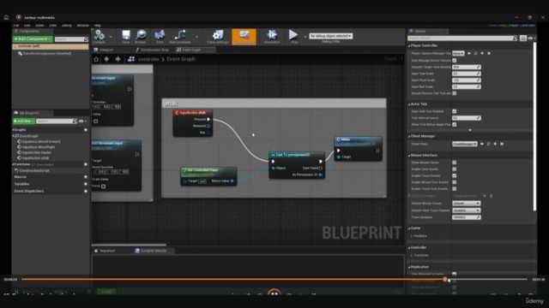This screenshot has width=549, height=308.
Task: Open Default Mouse Cursor dropdown
Action: pos(467,204)
